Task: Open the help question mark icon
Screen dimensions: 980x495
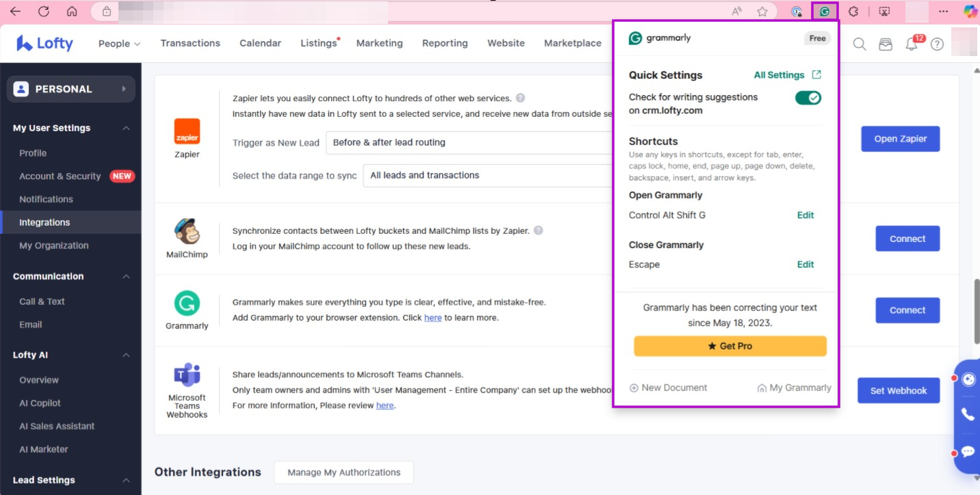Action: pos(937,44)
